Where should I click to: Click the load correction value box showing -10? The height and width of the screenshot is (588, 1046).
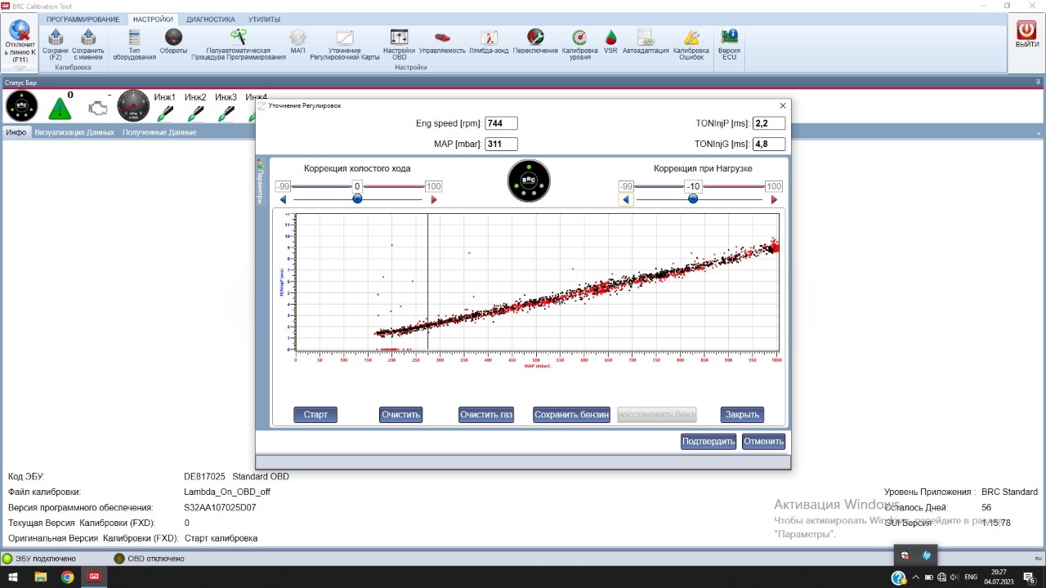[693, 186]
